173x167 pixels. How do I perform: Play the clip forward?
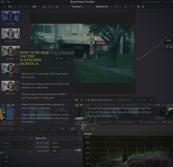[x=82, y=100]
